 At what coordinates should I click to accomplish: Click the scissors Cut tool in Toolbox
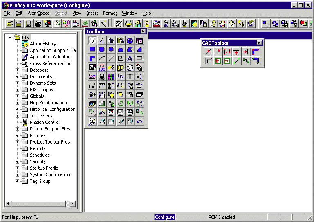point(102,40)
